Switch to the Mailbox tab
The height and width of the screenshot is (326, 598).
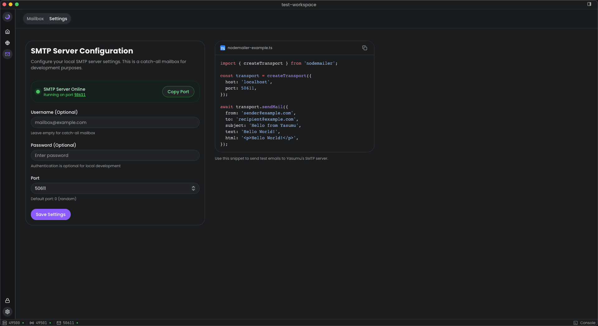[x=35, y=19]
